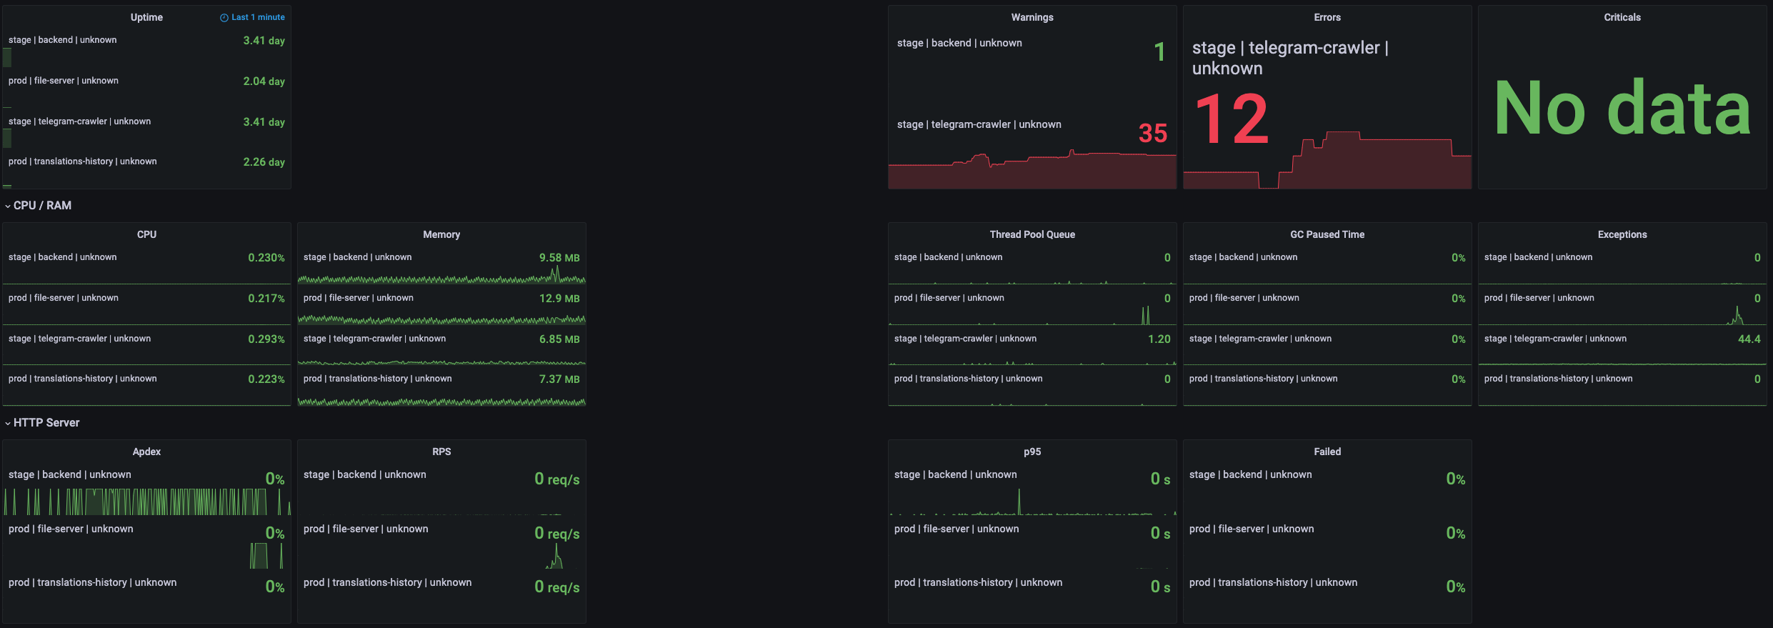Click the Thread Pool Queue panel header
Image resolution: width=1773 pixels, height=628 pixels.
(x=1032, y=234)
